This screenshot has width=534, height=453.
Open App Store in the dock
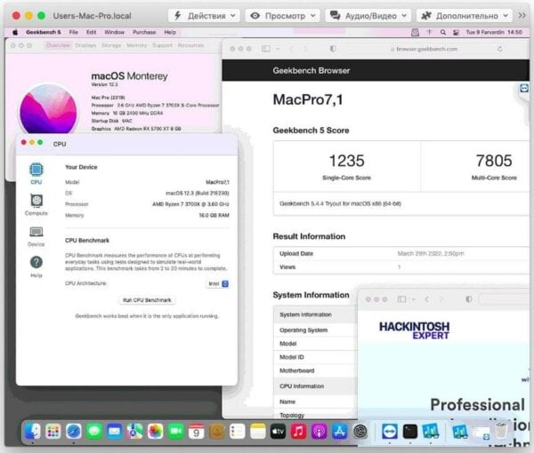pos(340,432)
